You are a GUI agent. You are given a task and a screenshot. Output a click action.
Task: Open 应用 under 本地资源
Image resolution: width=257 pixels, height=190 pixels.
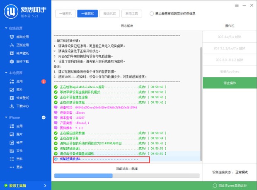[x=16, y=81]
